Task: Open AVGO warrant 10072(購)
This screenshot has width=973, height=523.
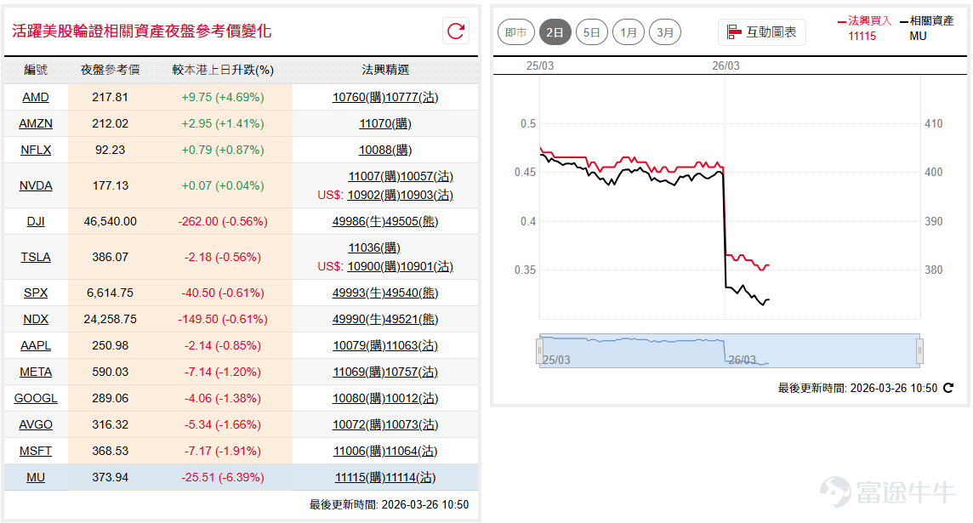Action: [x=359, y=424]
